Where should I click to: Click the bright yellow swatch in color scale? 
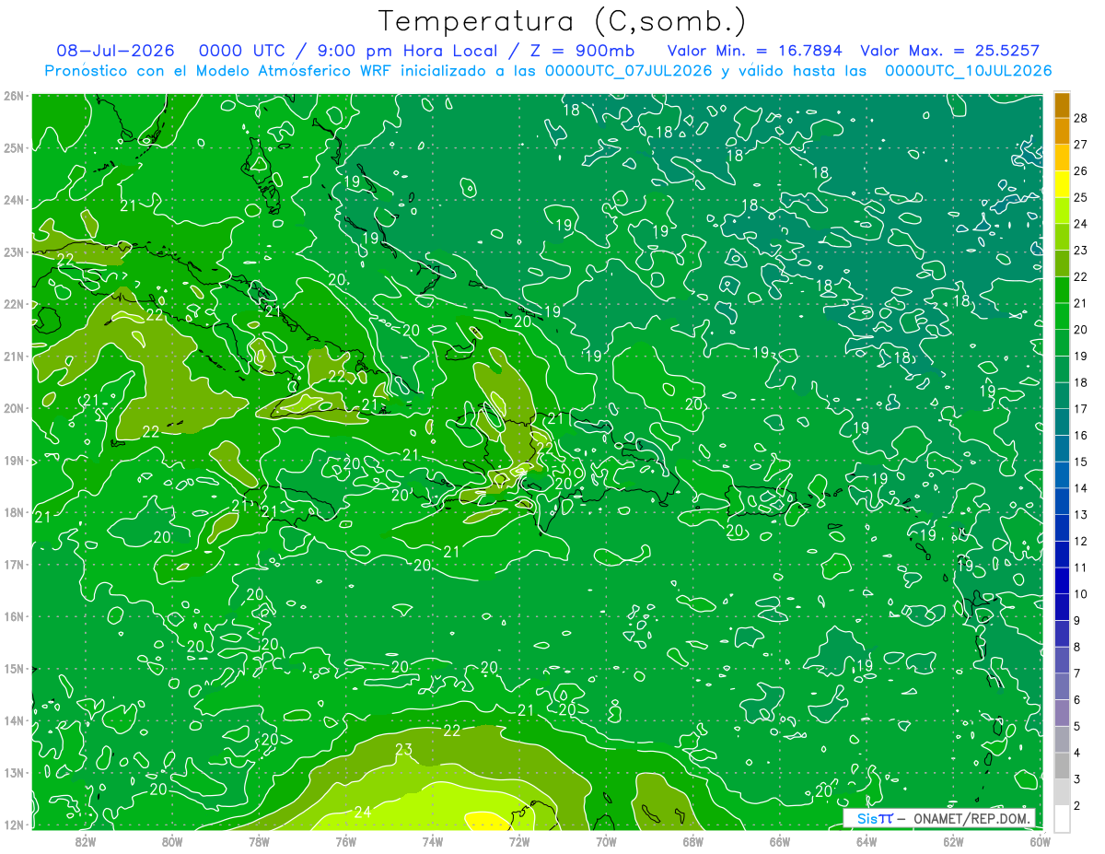tap(1062, 184)
